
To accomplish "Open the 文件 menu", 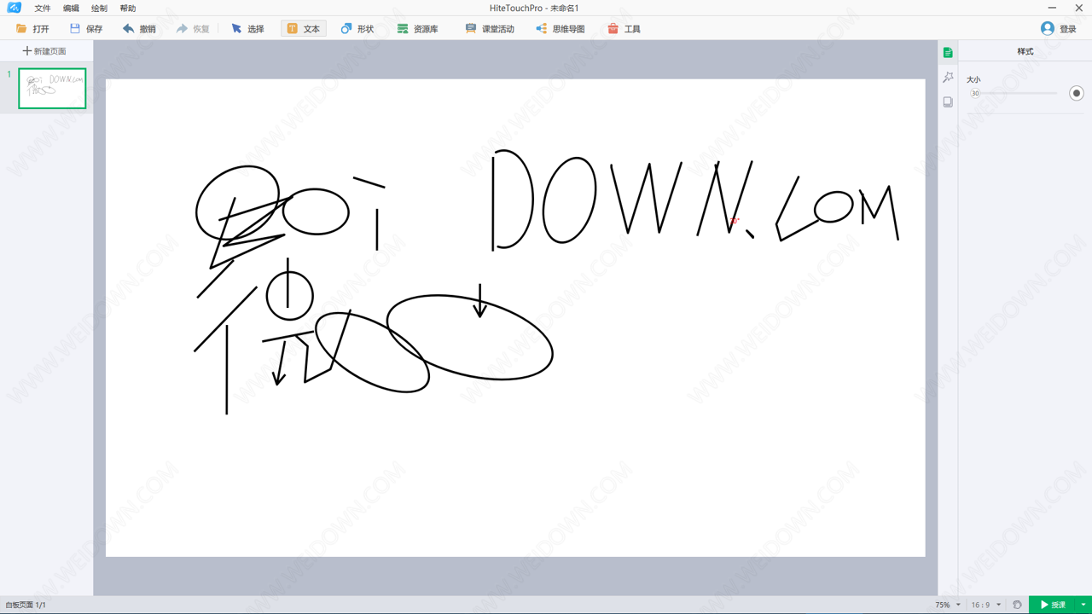I will 42,9.
